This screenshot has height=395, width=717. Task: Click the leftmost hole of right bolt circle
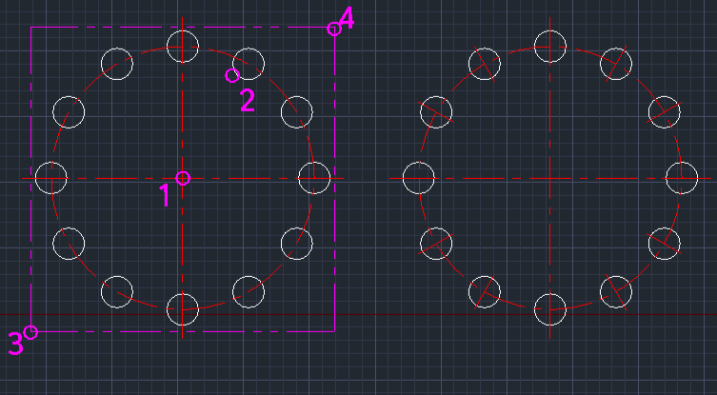click(418, 177)
